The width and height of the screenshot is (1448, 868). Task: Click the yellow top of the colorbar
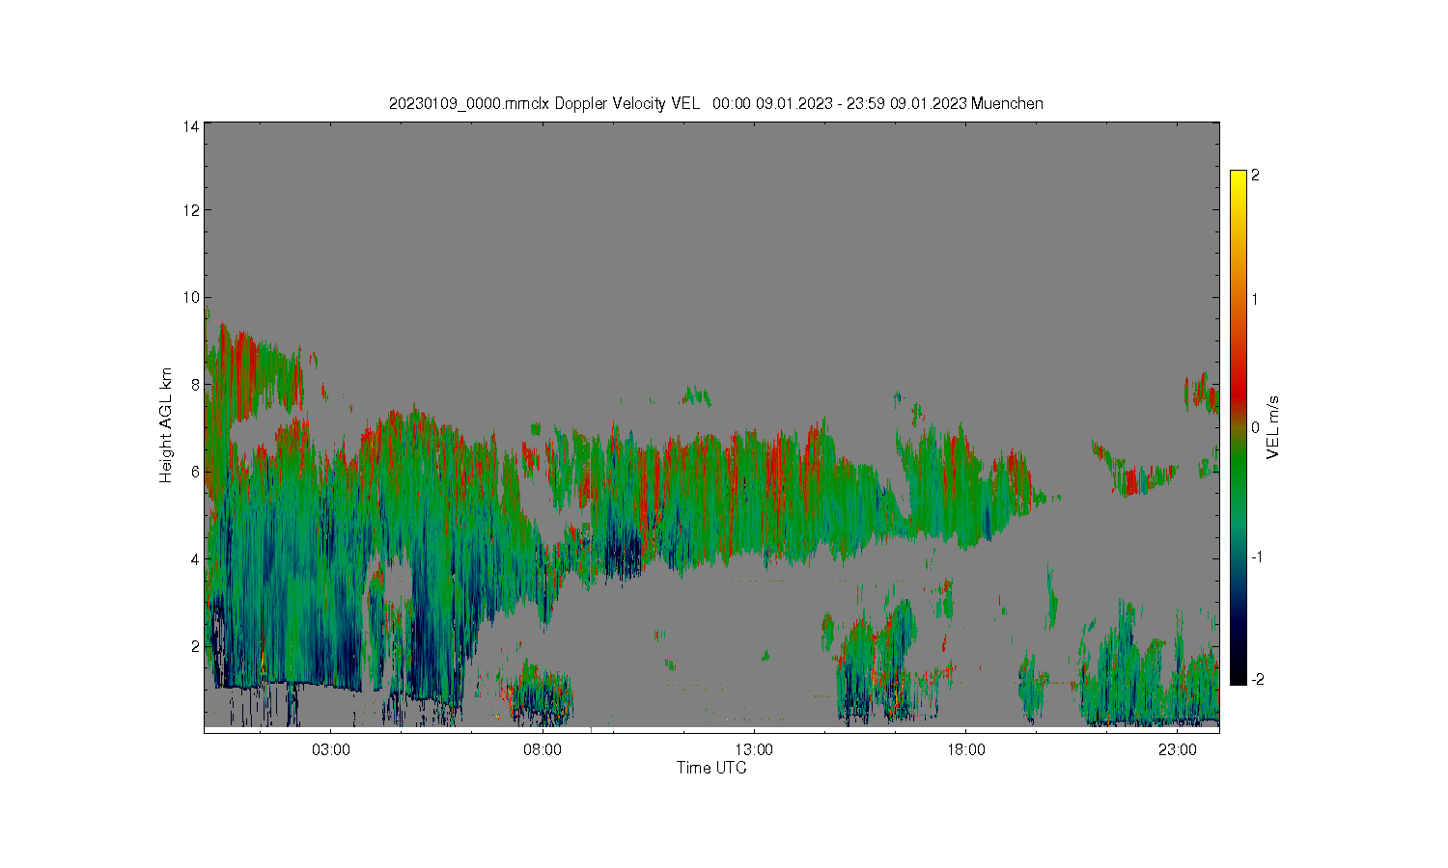(1239, 179)
